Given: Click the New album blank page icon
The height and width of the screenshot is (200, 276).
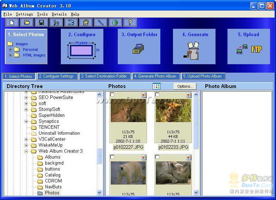Looking at the screenshot, I should tap(12, 23).
